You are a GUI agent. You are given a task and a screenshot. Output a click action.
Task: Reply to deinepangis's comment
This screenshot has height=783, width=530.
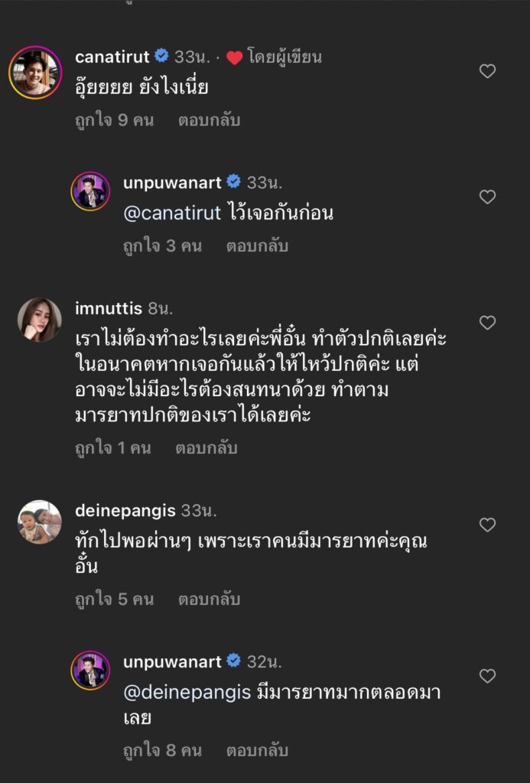pyautogui.click(x=209, y=599)
